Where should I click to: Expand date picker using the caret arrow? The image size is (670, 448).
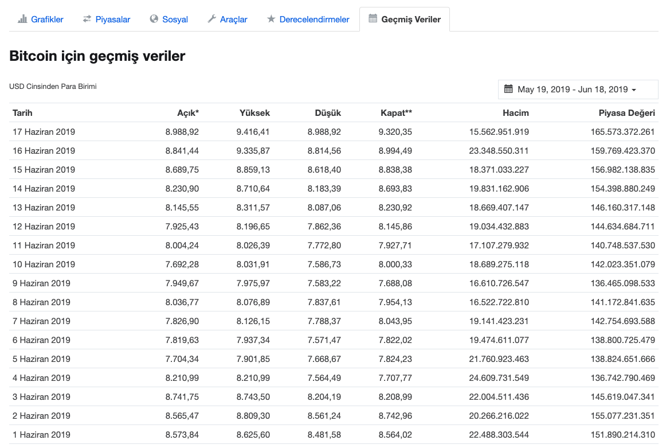click(x=633, y=90)
